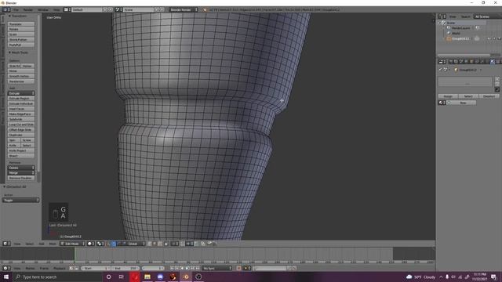Toggle visibility eye for Group80412 in outliner
The width and height of the screenshot is (502, 282).
489,38
